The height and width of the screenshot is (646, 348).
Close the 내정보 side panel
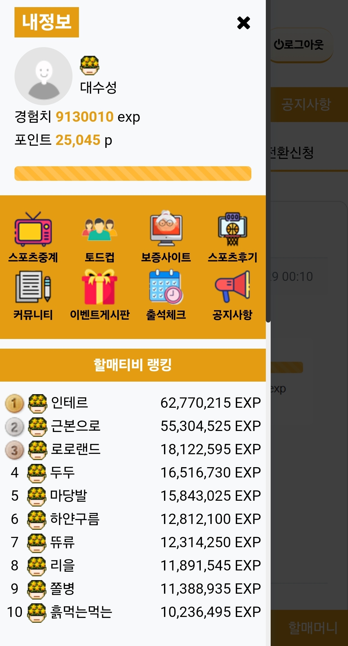tap(244, 23)
